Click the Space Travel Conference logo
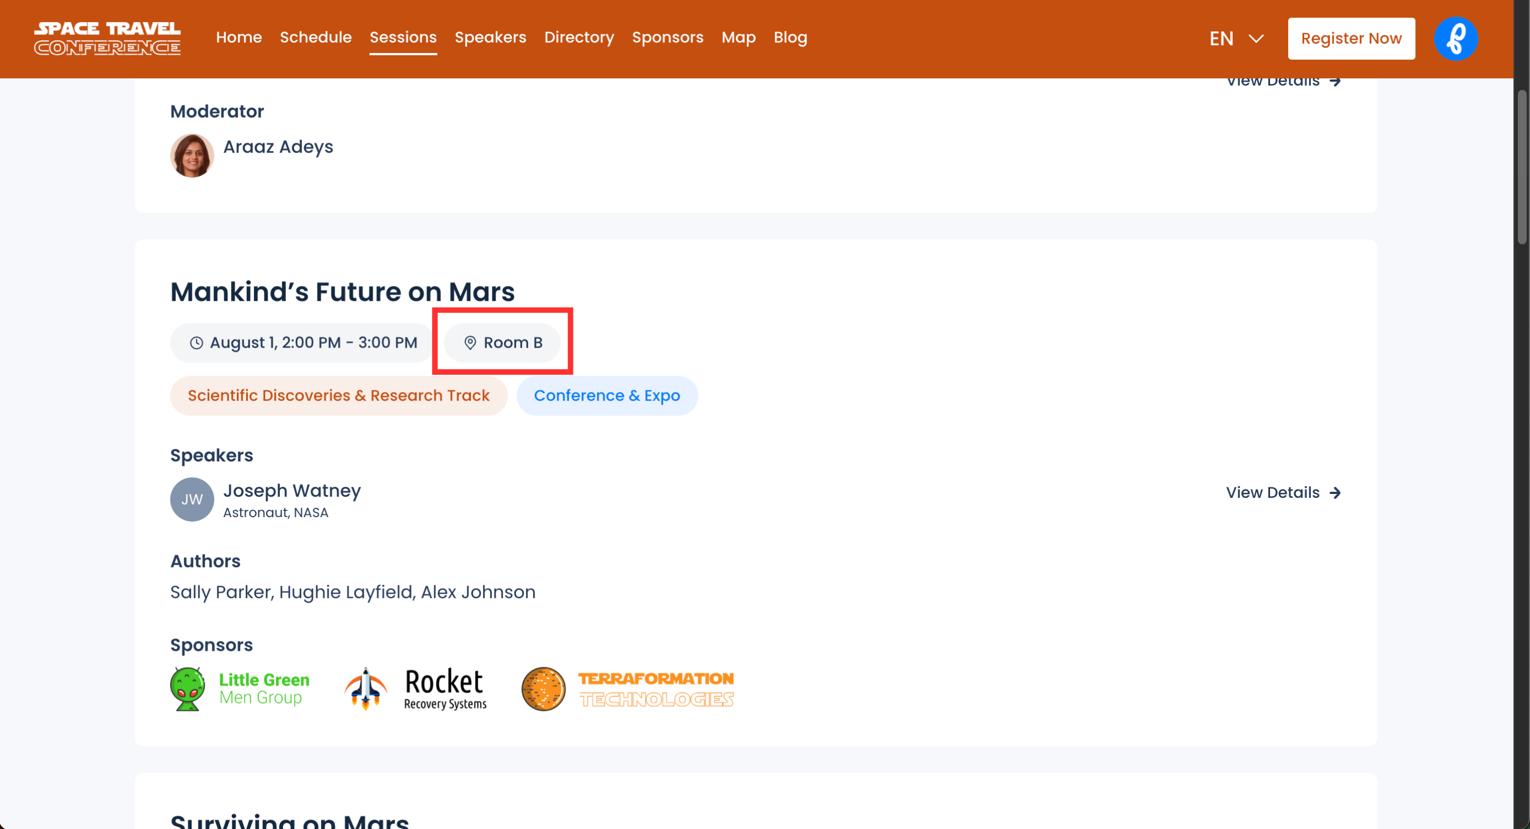The image size is (1530, 829). click(107, 39)
